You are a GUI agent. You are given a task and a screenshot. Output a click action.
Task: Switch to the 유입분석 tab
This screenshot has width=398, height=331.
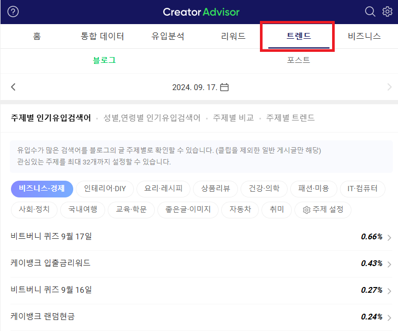pyautogui.click(x=168, y=36)
